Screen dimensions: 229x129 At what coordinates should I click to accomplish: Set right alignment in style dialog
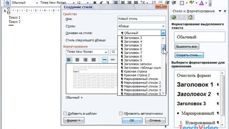tap(85, 60)
